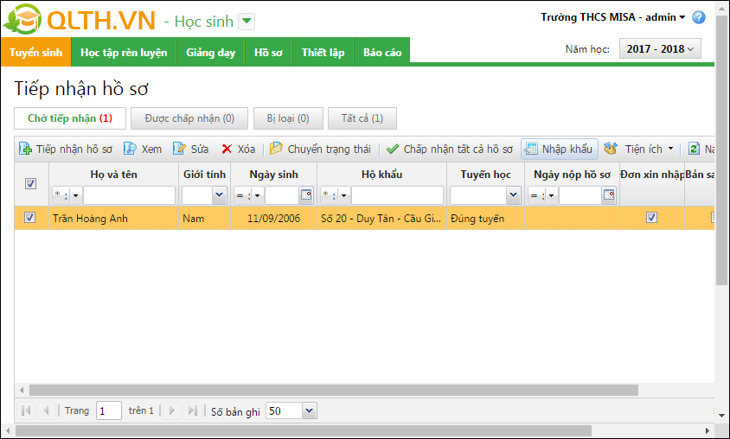Open Ngày nộp hồ sơ filter operator dropdown
Image resolution: width=730 pixels, height=439 pixels.
click(551, 196)
